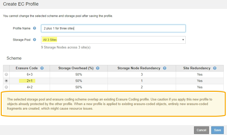Click the Storage Node Redundancy column header
Image resolution: width=227 pixels, height=135 pixels.
(139, 68)
